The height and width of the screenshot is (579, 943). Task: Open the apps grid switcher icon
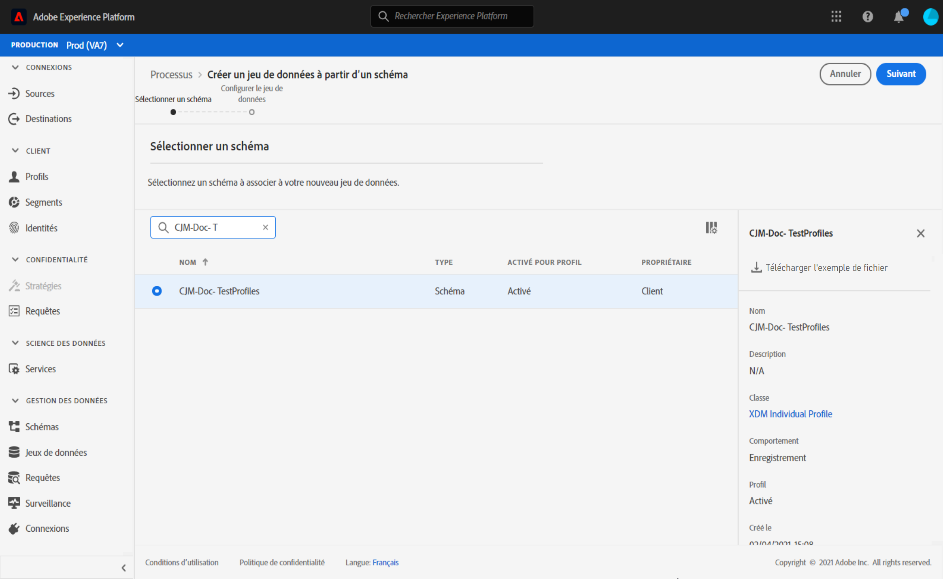836,17
